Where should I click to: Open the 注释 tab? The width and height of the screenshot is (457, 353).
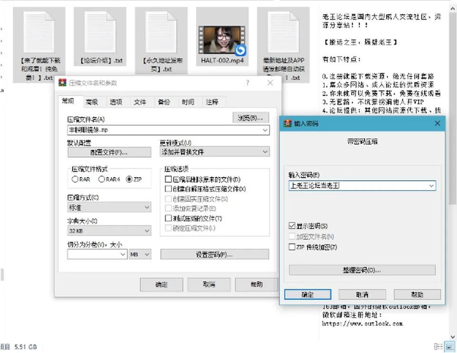point(212,102)
